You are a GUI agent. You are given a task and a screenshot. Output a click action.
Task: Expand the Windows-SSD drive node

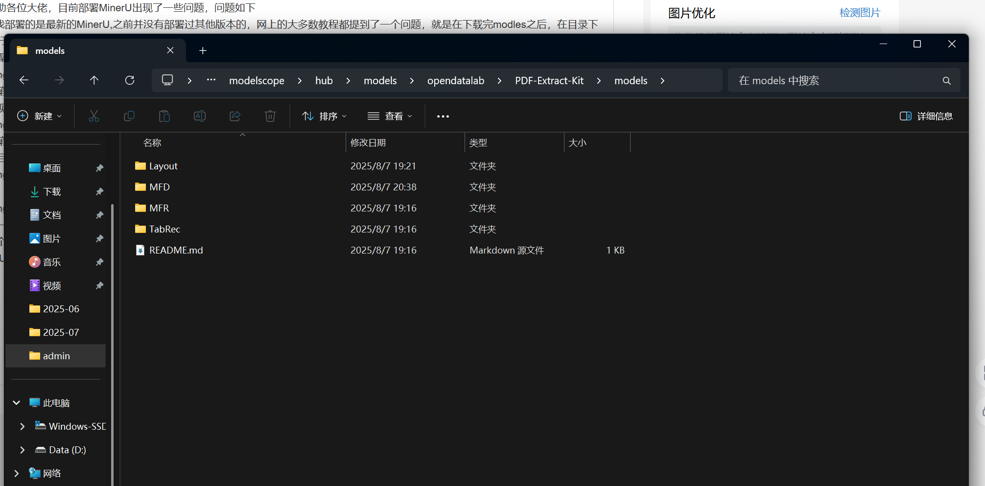coord(23,426)
